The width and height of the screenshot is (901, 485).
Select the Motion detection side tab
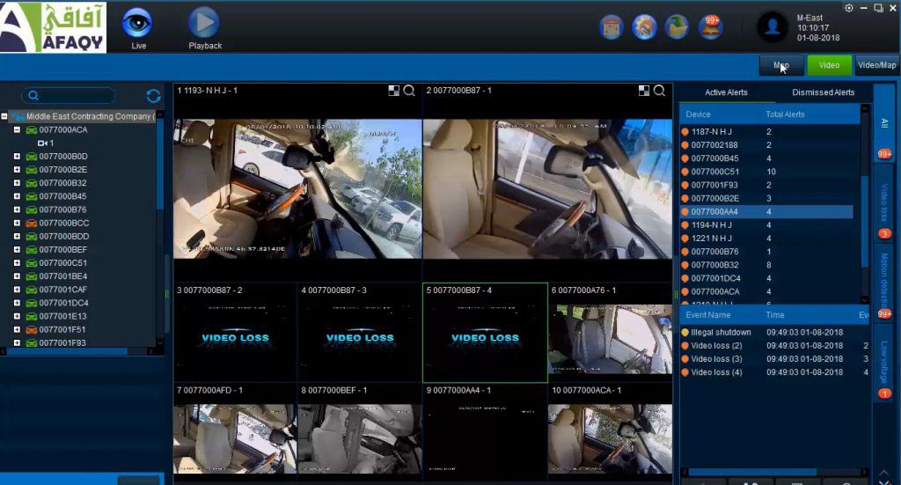coord(884,284)
